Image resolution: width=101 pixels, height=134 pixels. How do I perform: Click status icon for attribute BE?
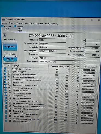pos(6,101)
